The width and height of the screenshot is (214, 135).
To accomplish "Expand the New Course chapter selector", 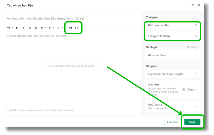I will pyautogui.click(x=173, y=106).
